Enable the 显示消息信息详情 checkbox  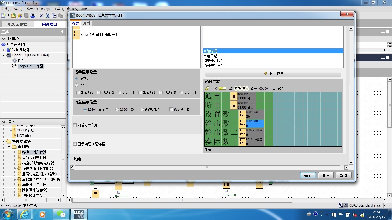click(x=75, y=144)
